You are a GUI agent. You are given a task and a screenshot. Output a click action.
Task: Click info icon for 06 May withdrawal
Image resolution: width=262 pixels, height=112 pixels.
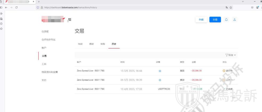click(160, 80)
